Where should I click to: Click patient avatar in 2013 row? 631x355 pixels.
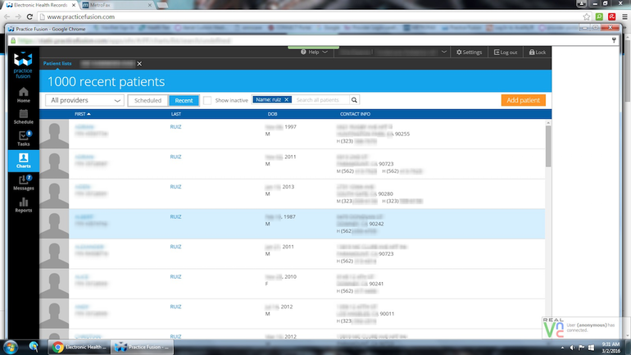[x=54, y=194]
